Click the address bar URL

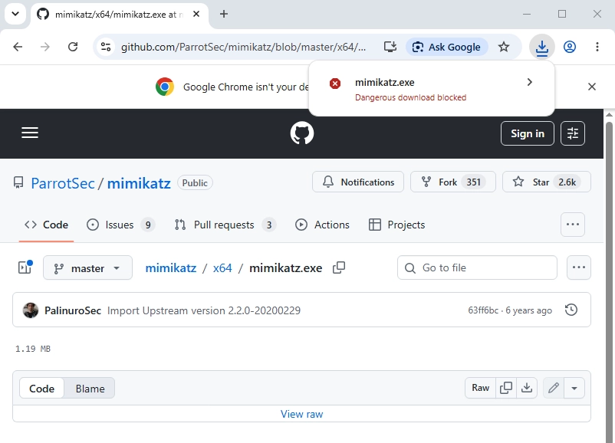pyautogui.click(x=243, y=47)
